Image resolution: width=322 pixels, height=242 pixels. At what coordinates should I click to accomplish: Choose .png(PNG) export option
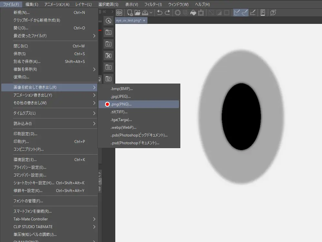click(121, 104)
